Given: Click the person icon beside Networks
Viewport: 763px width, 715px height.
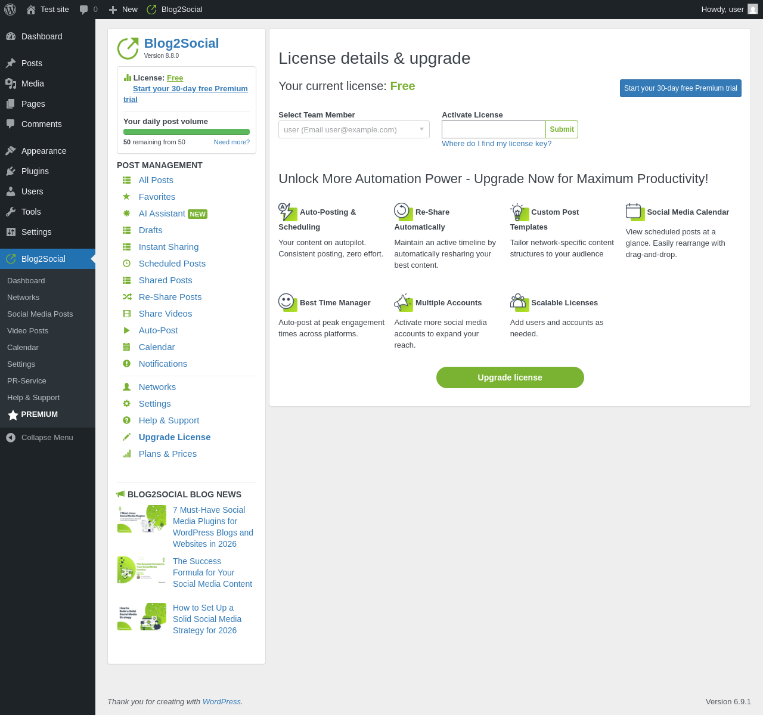Looking at the screenshot, I should (x=126, y=387).
